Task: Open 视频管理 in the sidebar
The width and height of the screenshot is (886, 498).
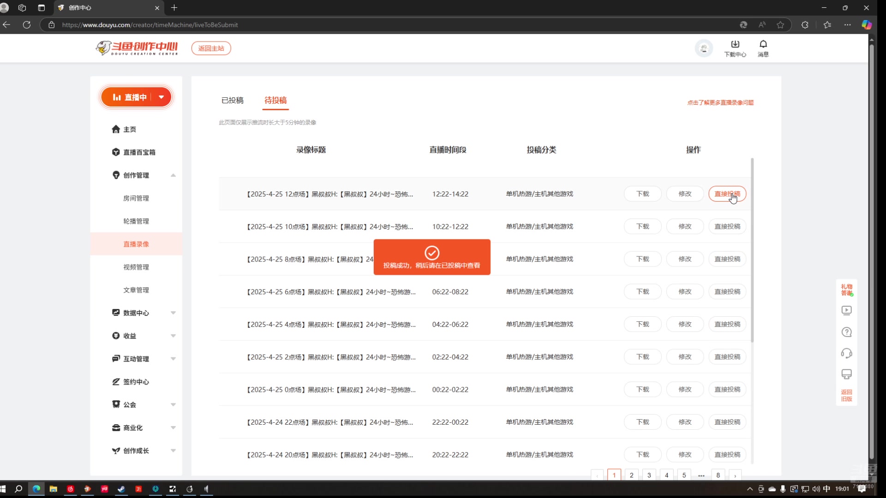Action: (136, 267)
